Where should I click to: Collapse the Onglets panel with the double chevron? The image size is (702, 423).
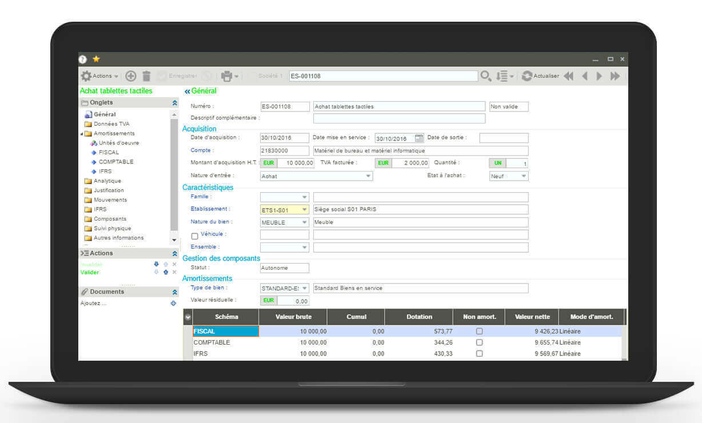pos(174,102)
